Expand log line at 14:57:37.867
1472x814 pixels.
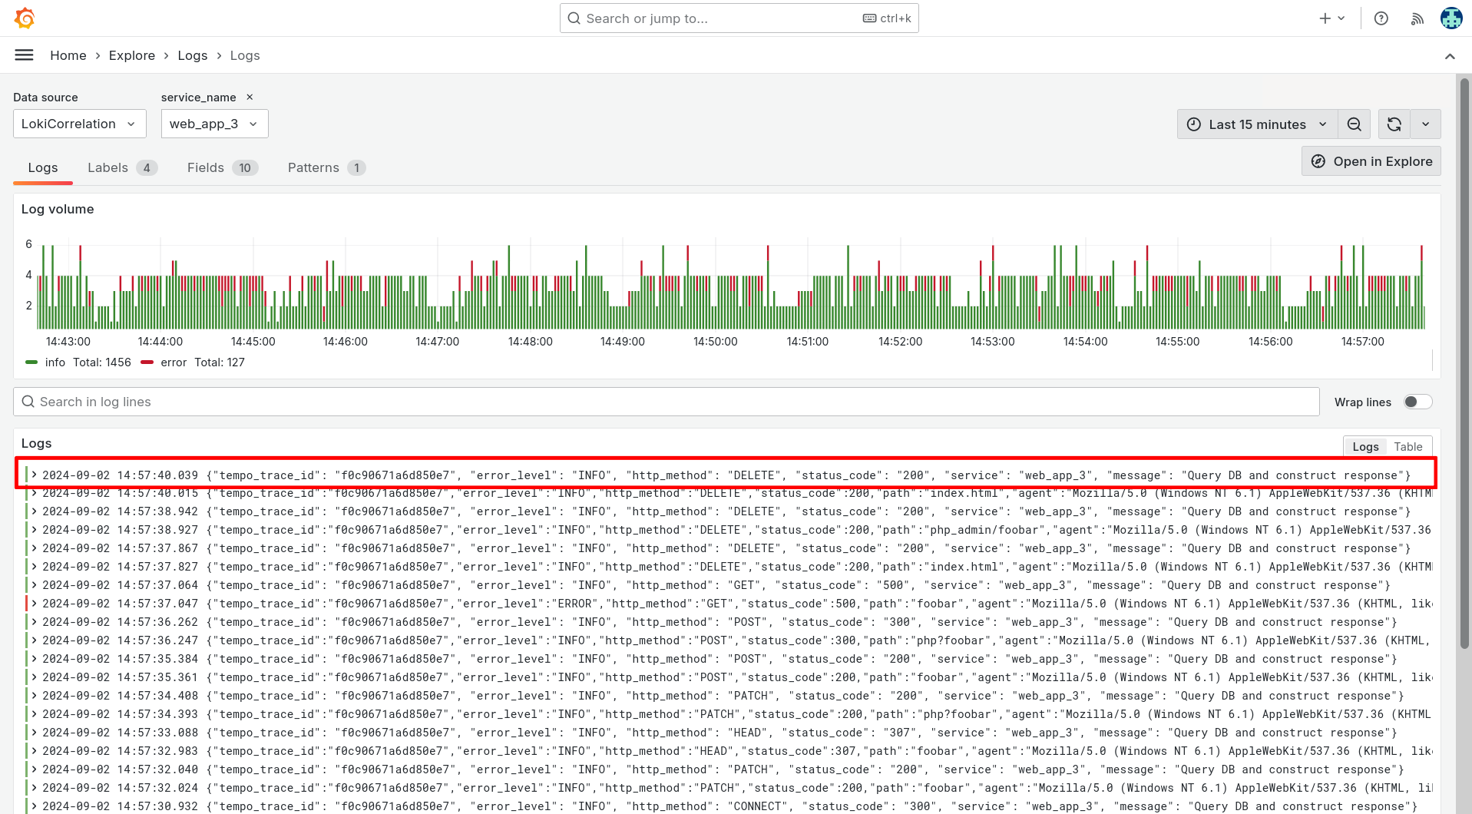[35, 548]
